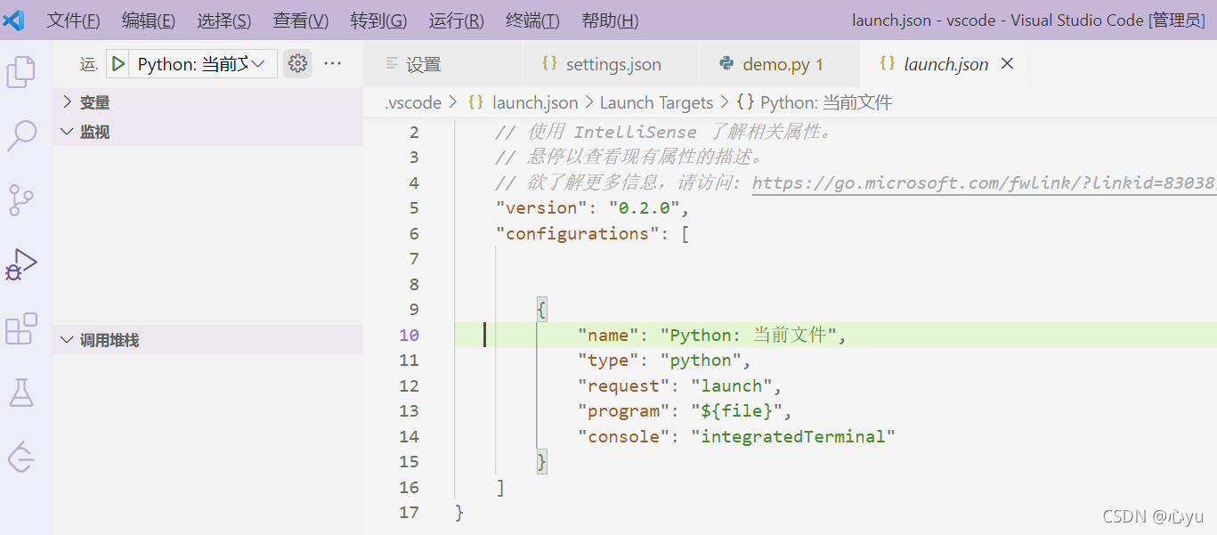Viewport: 1217px width, 535px height.
Task: Open the 选择(S) menu
Action: (224, 20)
